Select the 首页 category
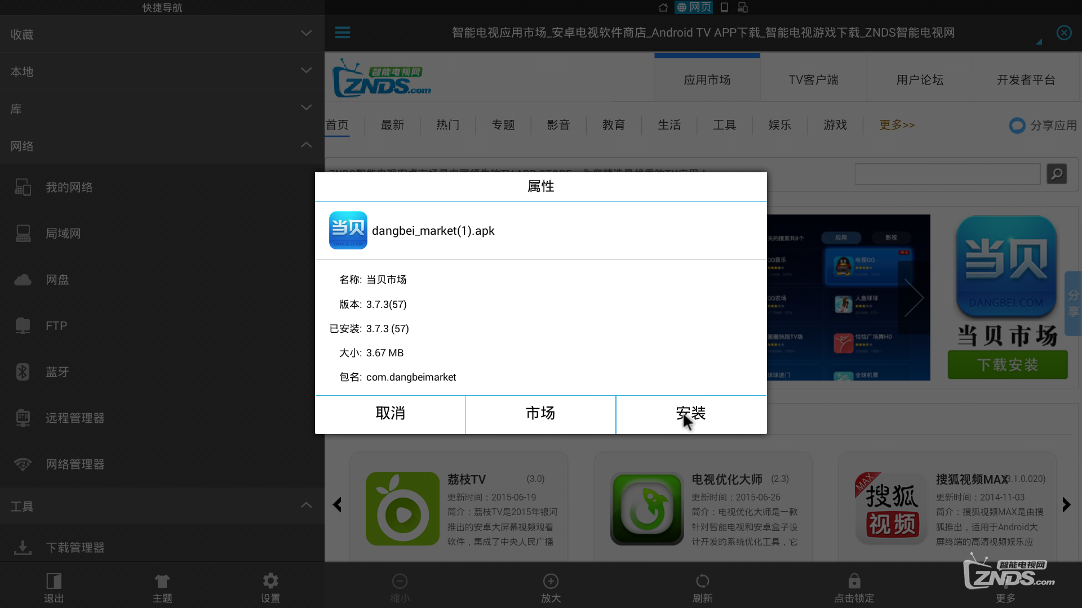Viewport: 1082px width, 608px height. [338, 124]
